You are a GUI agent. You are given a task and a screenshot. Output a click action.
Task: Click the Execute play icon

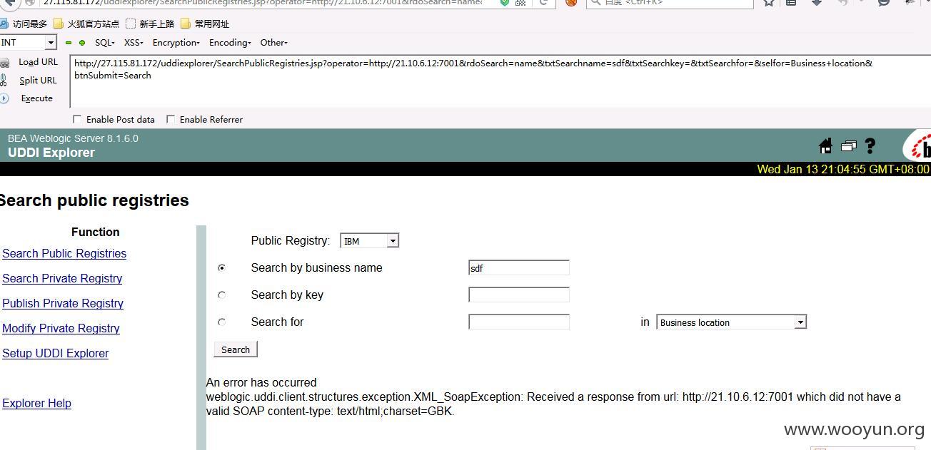click(4, 98)
